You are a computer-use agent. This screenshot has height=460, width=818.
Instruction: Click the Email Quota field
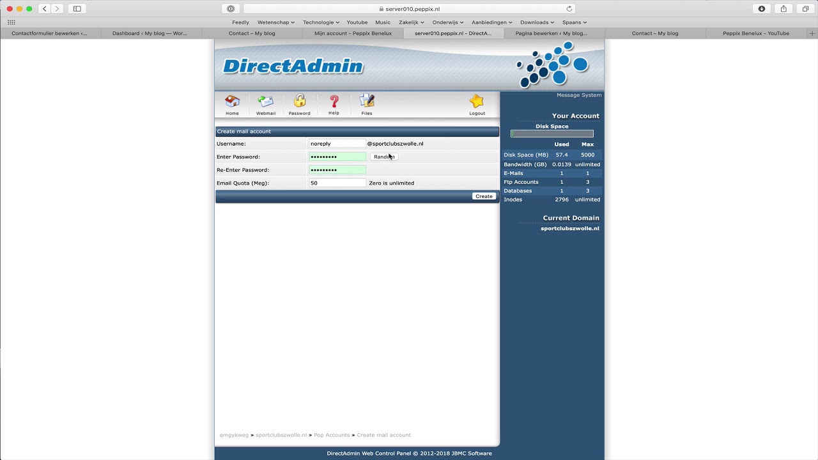point(337,183)
